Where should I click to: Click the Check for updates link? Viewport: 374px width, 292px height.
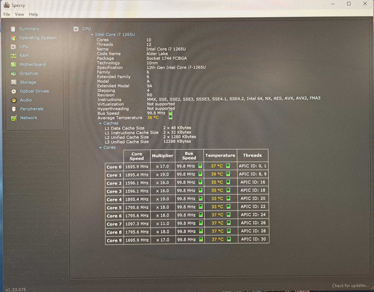350,286
